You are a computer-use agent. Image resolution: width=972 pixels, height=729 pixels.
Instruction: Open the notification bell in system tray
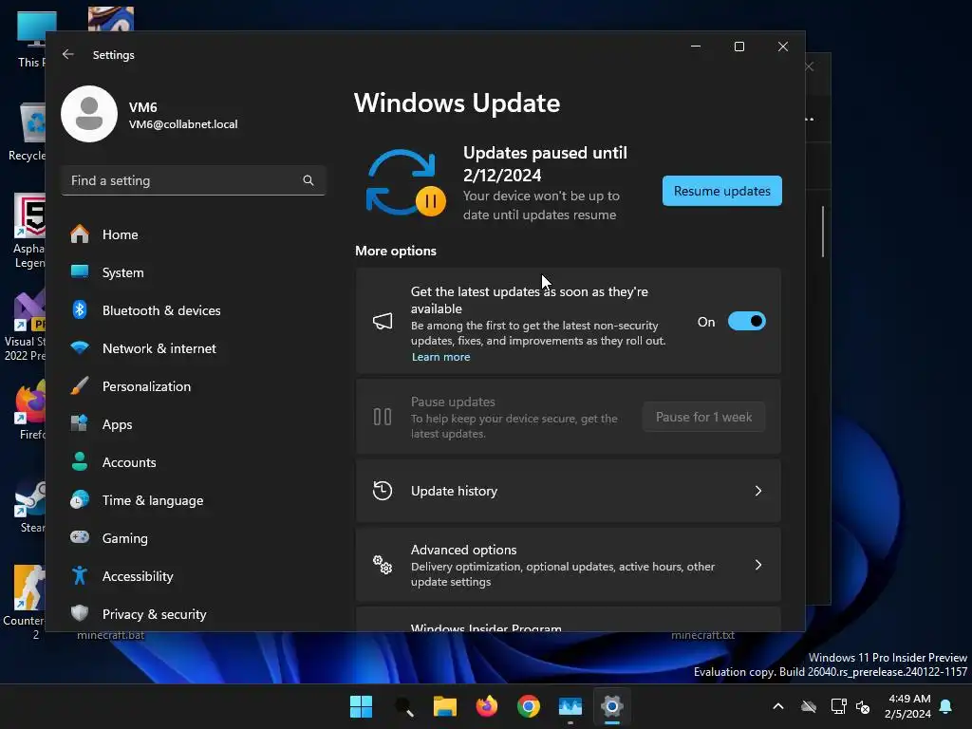[x=945, y=706]
